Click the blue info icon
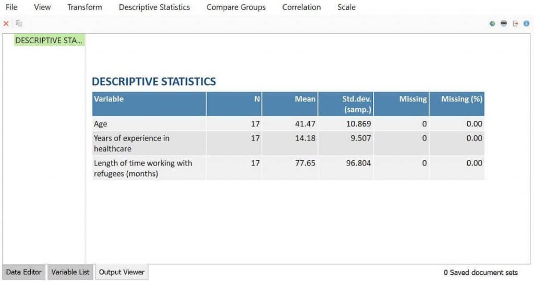534x281 pixels. 527,23
